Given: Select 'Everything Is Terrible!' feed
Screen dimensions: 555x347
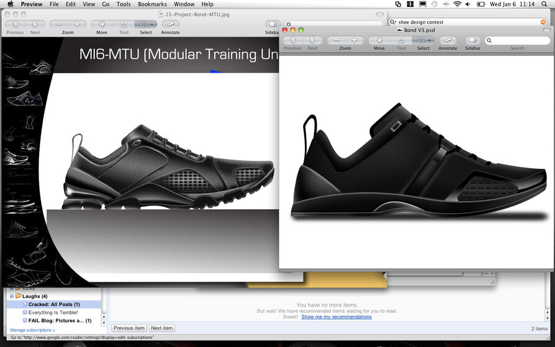Looking at the screenshot, I should [x=53, y=312].
